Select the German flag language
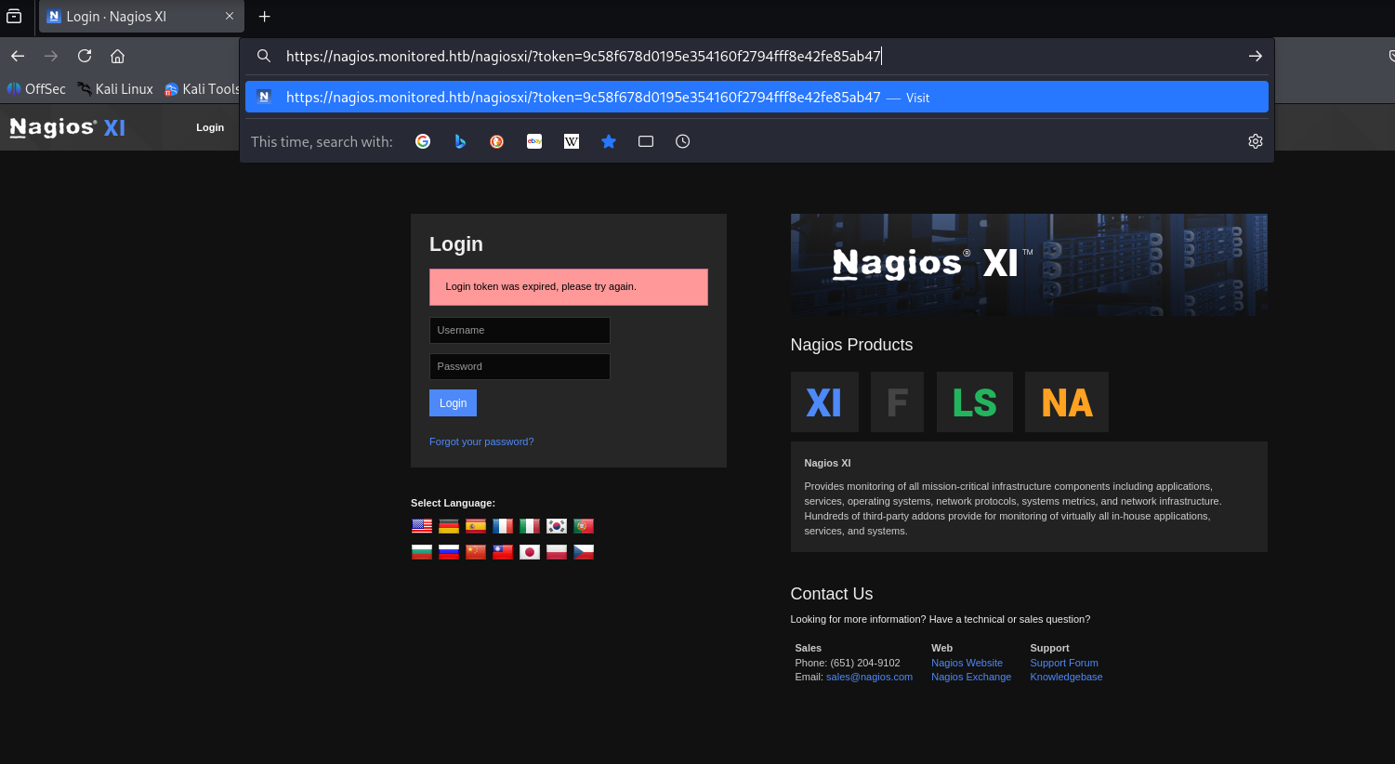Screen dimensions: 1395x764 pos(449,526)
